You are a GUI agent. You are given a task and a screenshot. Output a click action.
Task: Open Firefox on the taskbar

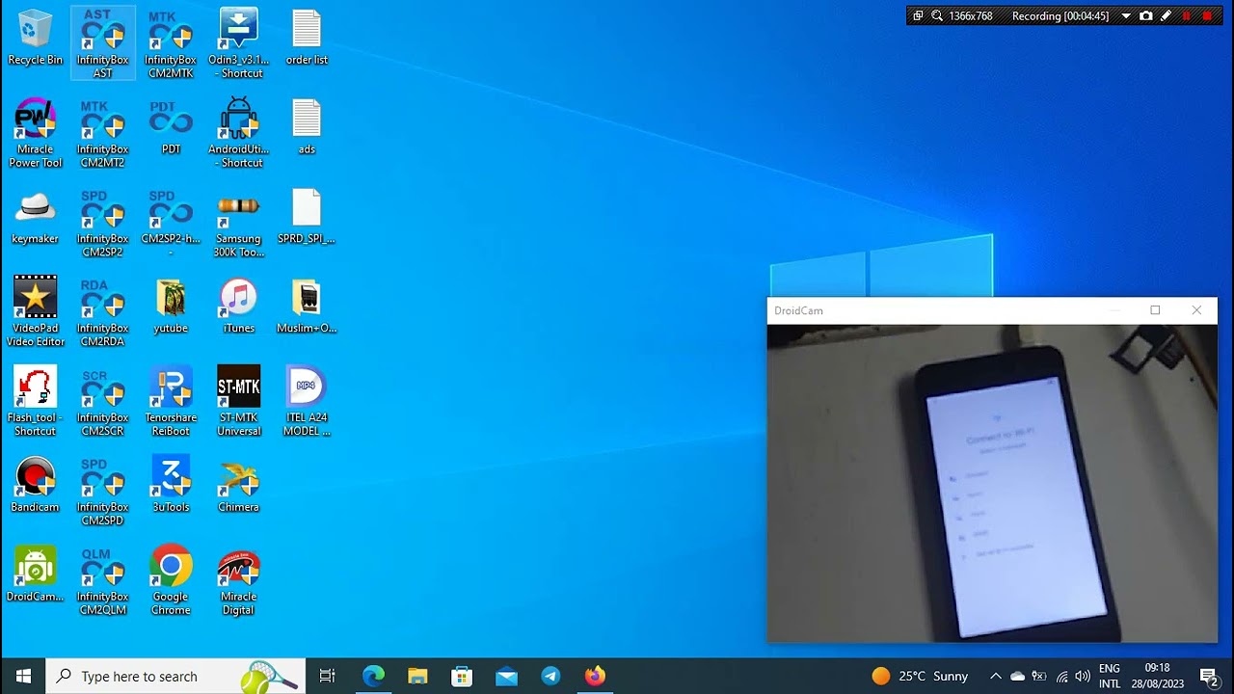(595, 676)
